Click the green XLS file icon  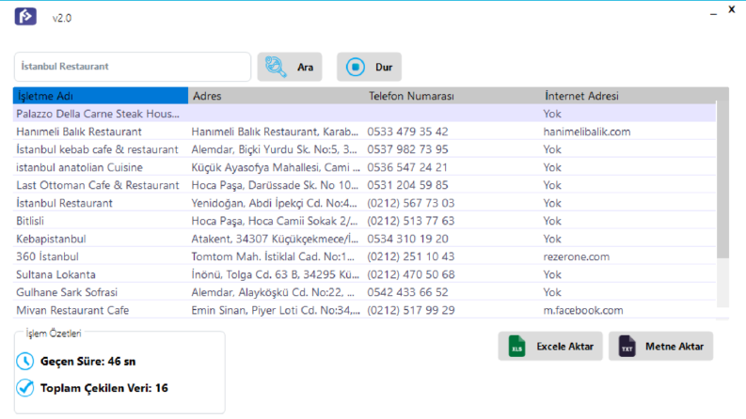(x=516, y=347)
